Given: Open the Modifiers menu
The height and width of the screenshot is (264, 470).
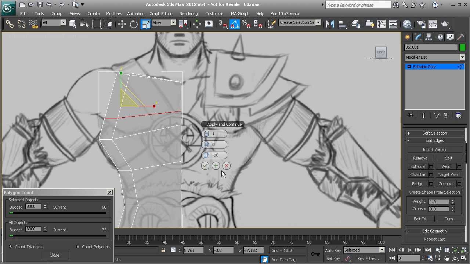Looking at the screenshot, I should (x=114, y=14).
